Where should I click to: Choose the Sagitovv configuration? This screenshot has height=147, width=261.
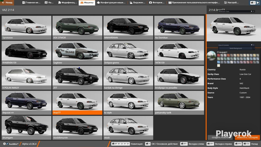pyautogui.click(x=77, y=53)
